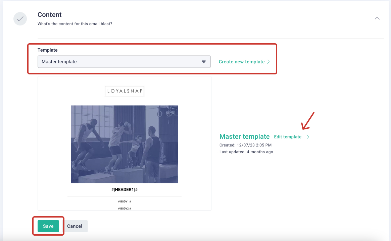The height and width of the screenshot is (241, 391).
Task: Click the Edit template link
Action: point(288,137)
